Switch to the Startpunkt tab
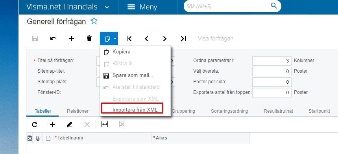This screenshot has height=154, width=338. click(319, 111)
